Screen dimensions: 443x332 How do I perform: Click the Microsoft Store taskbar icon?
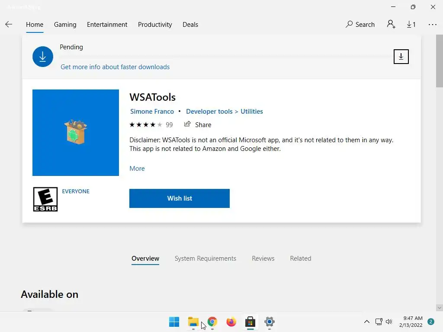click(x=250, y=322)
